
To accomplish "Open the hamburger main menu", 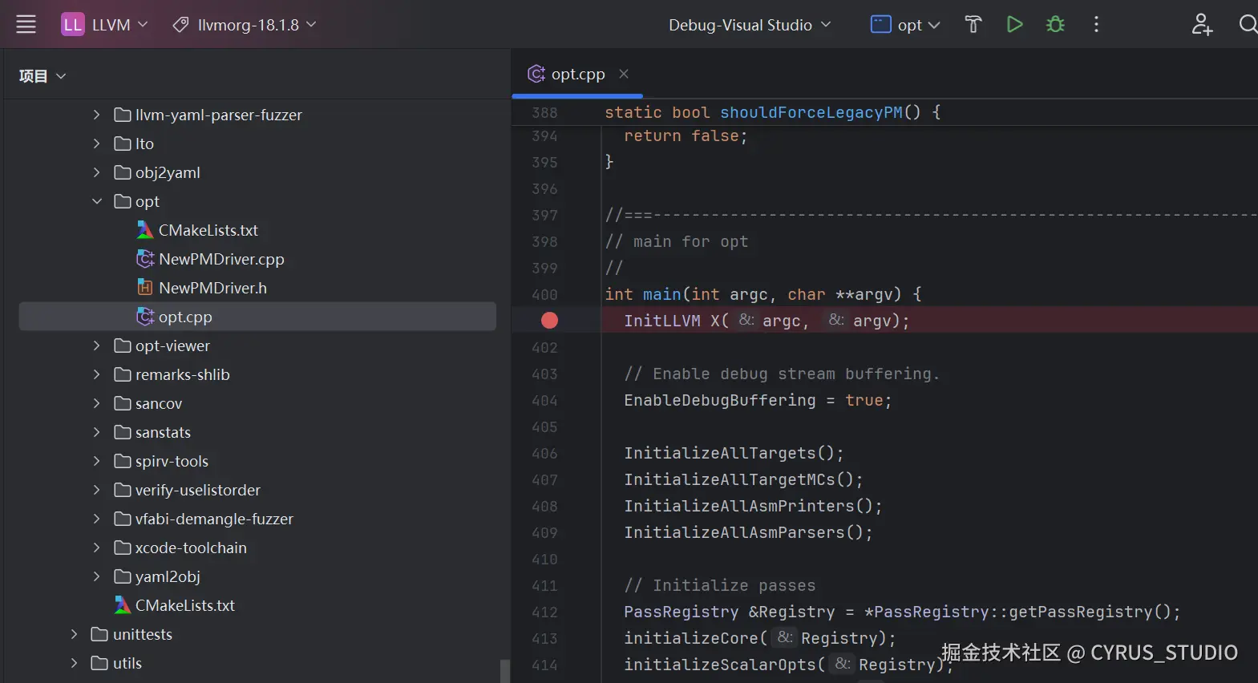I will click(26, 25).
